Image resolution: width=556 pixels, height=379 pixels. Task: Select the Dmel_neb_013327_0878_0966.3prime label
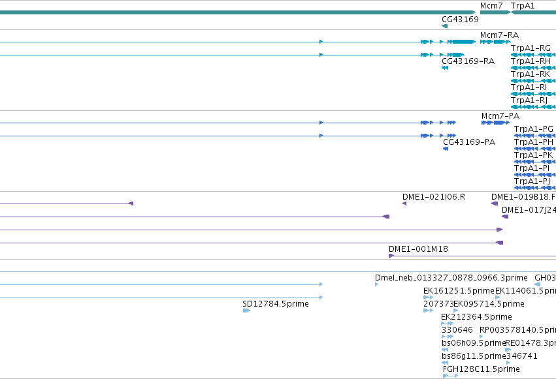click(x=451, y=278)
